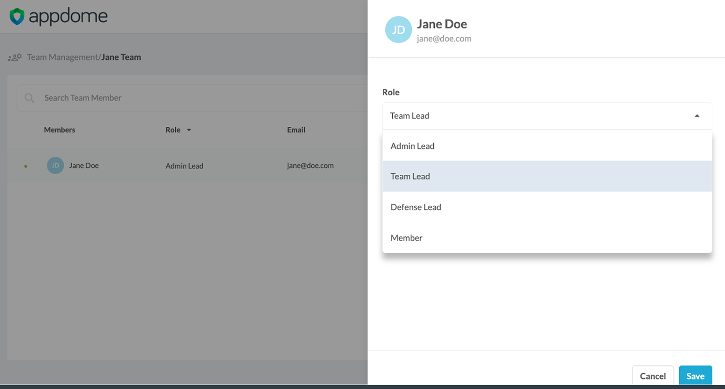Click the Save button
This screenshot has height=389, width=725.
696,376
